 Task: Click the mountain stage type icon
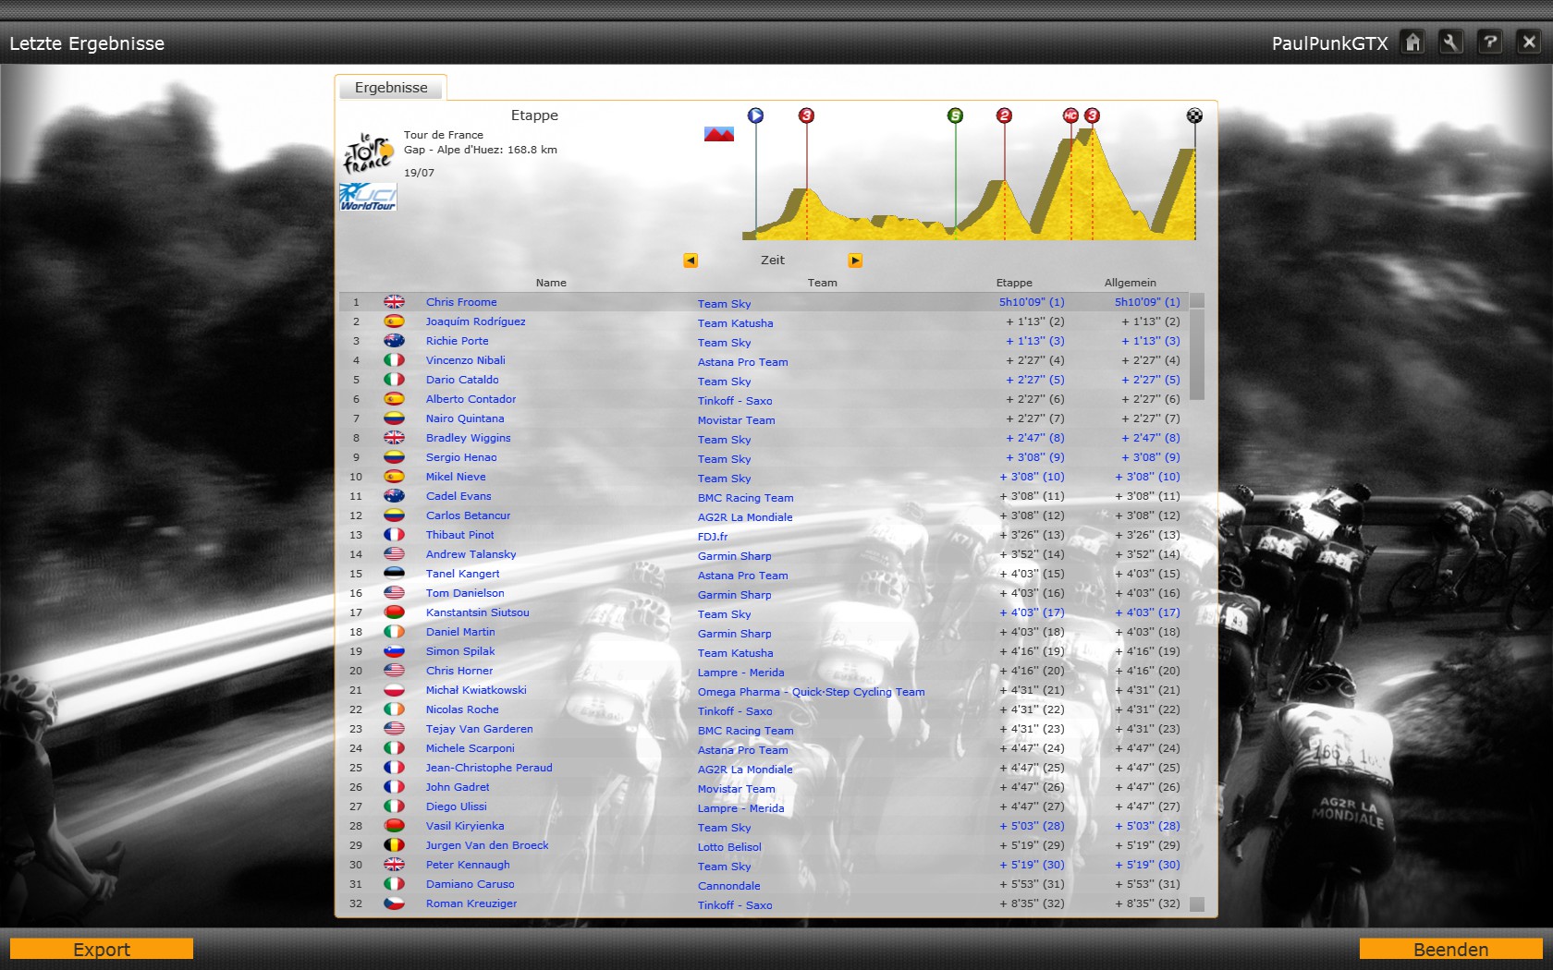(718, 135)
